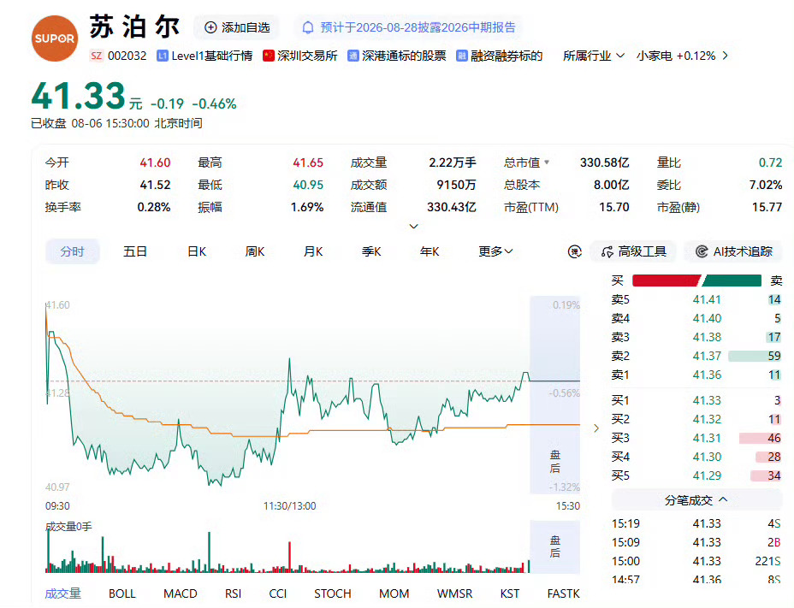Screen dimensions: 794x608
Task: Click the China flag icon by 深圳交易所
Action: [269, 56]
